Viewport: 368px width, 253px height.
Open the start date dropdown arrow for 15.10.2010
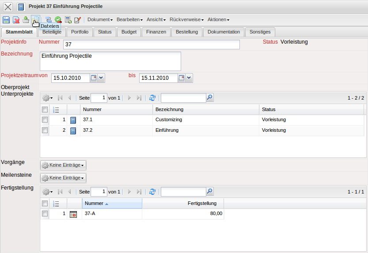point(101,78)
